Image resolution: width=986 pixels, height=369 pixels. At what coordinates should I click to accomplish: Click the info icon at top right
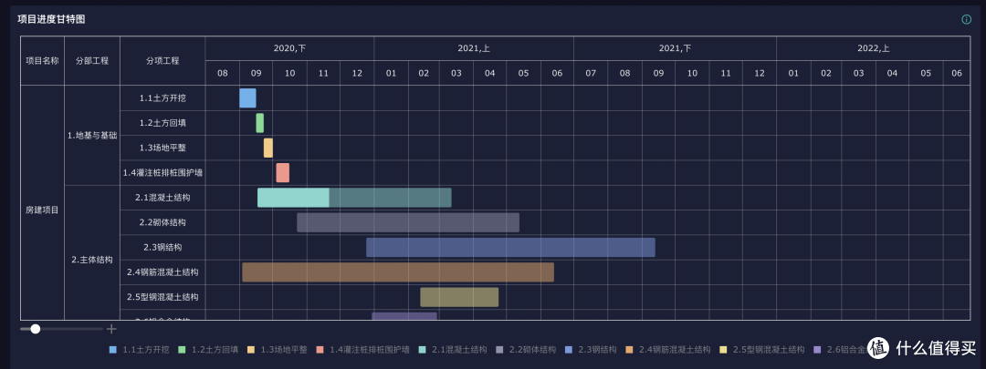(967, 19)
